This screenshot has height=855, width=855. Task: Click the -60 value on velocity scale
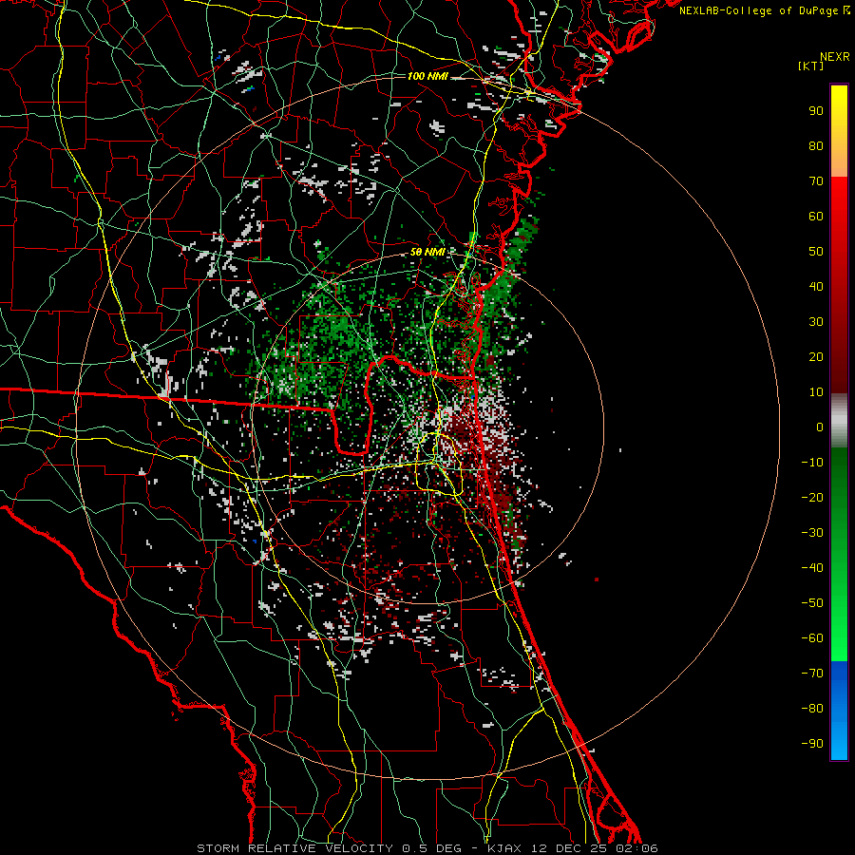click(812, 638)
